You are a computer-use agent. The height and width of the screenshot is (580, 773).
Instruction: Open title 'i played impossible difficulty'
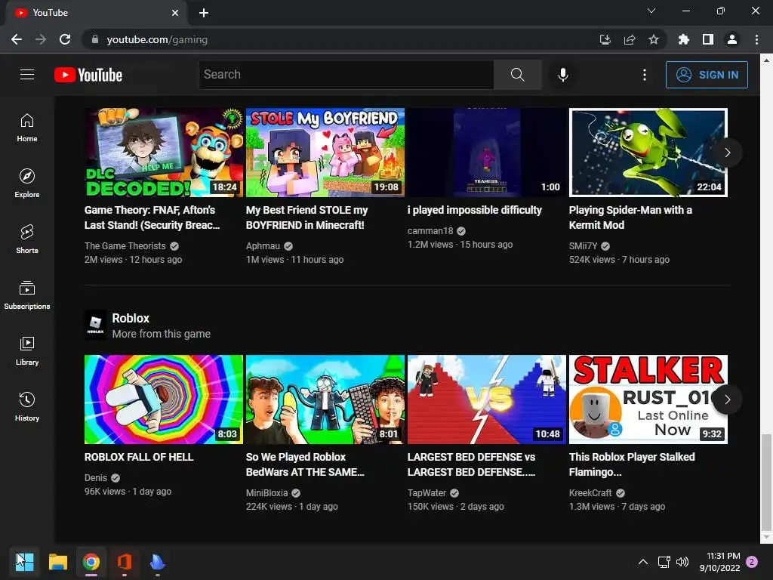474,210
